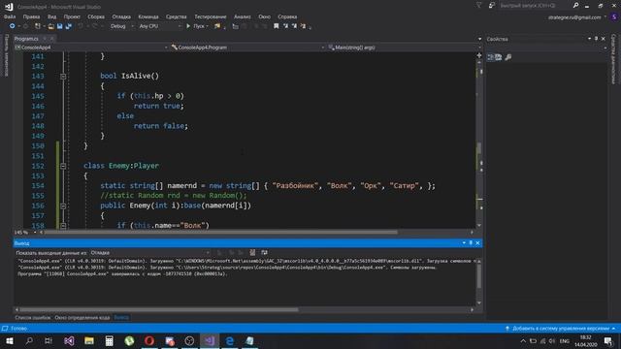Click the quick launch magnifier icon
The image size is (621, 349).
click(x=575, y=6)
